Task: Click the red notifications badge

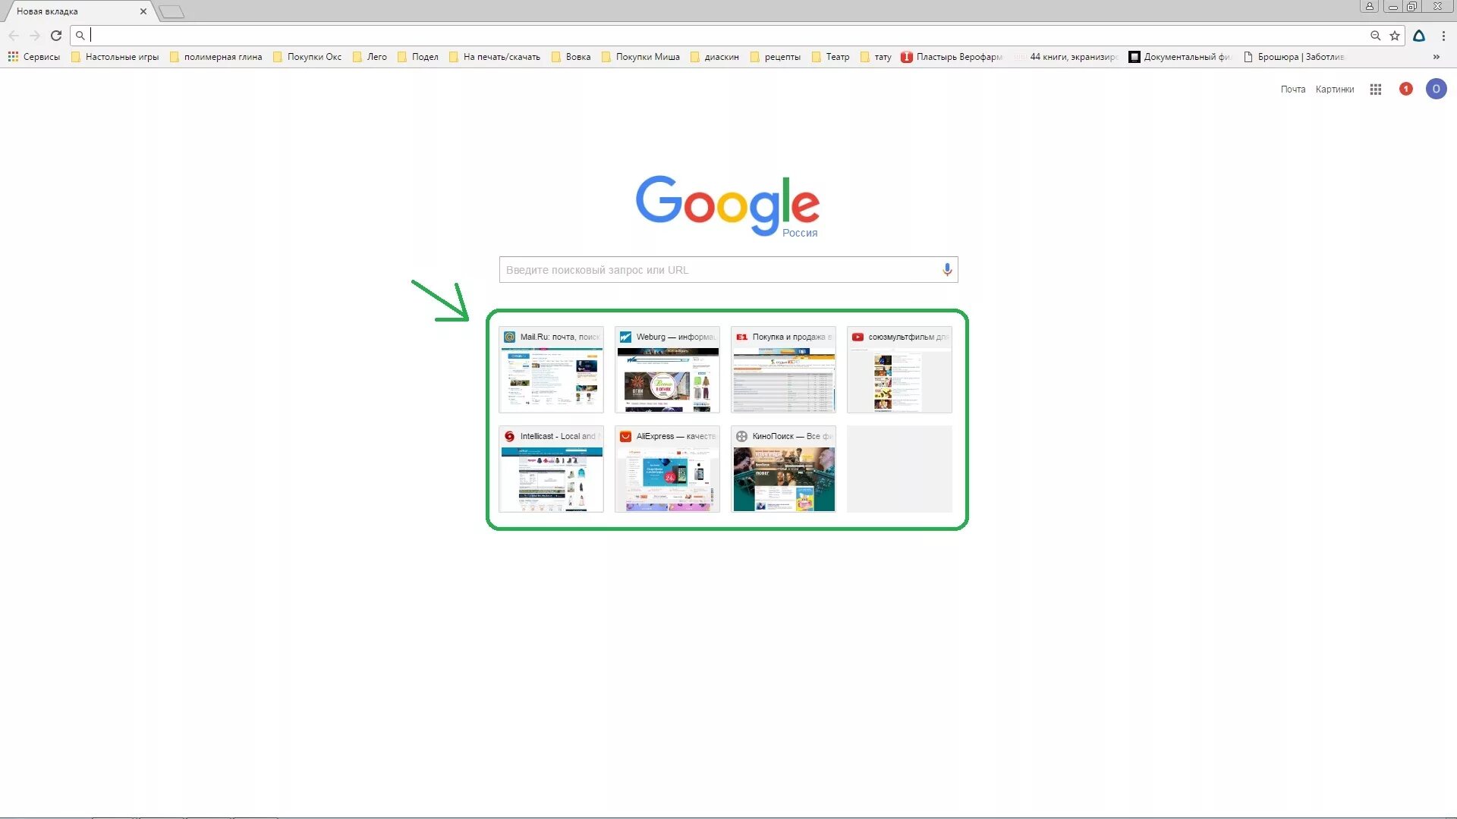Action: click(x=1406, y=89)
